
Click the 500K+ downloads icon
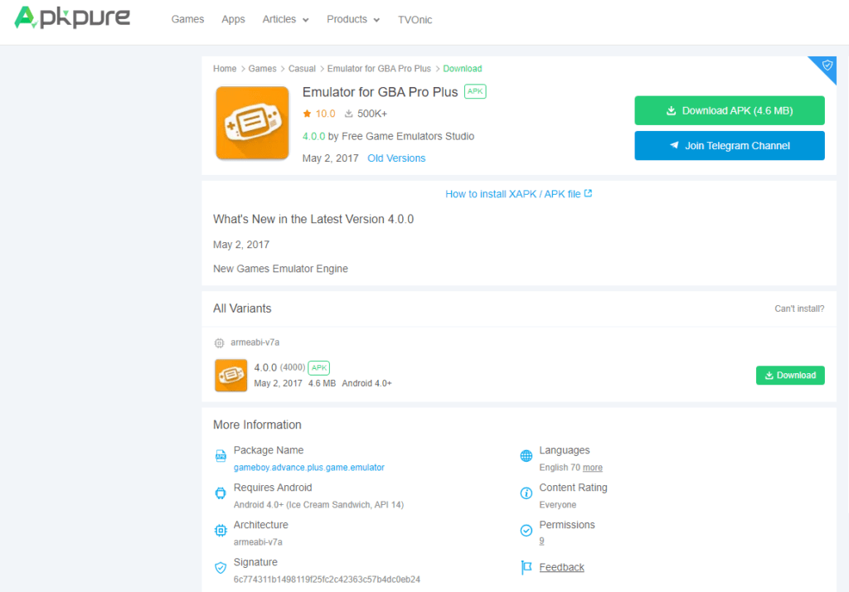click(349, 114)
